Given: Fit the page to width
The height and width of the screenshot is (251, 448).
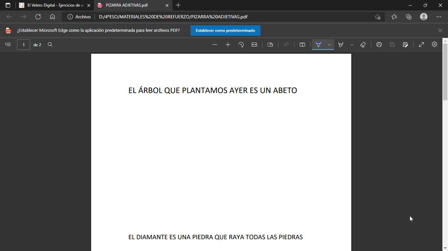Looking at the screenshot, I should click(x=254, y=45).
